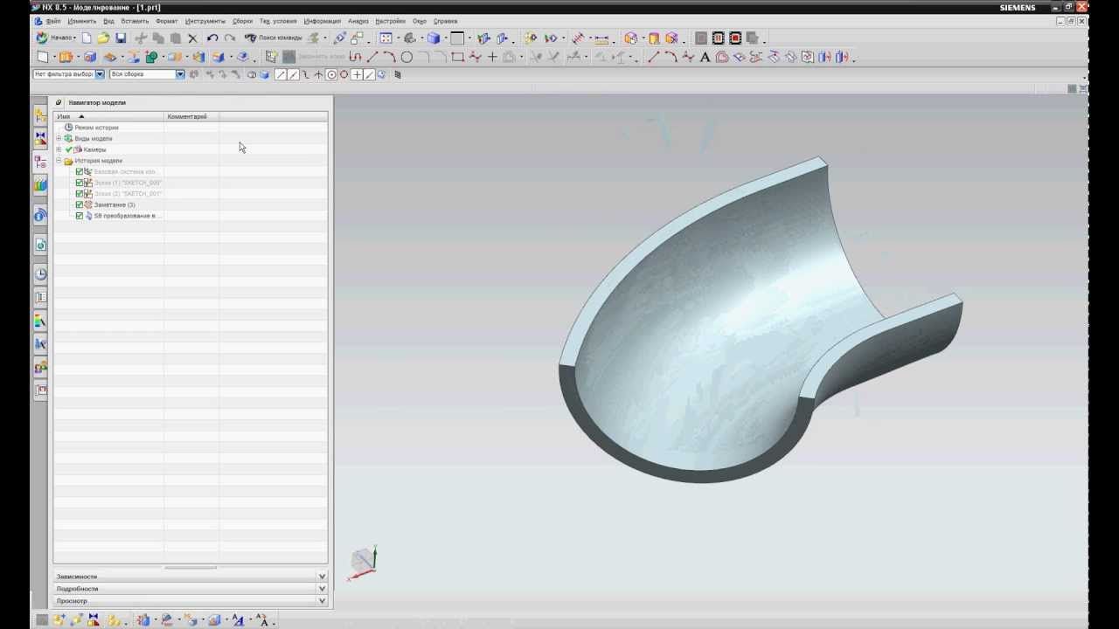Select the Text 'A' curve tool
The height and width of the screenshot is (629, 1119).
(705, 57)
